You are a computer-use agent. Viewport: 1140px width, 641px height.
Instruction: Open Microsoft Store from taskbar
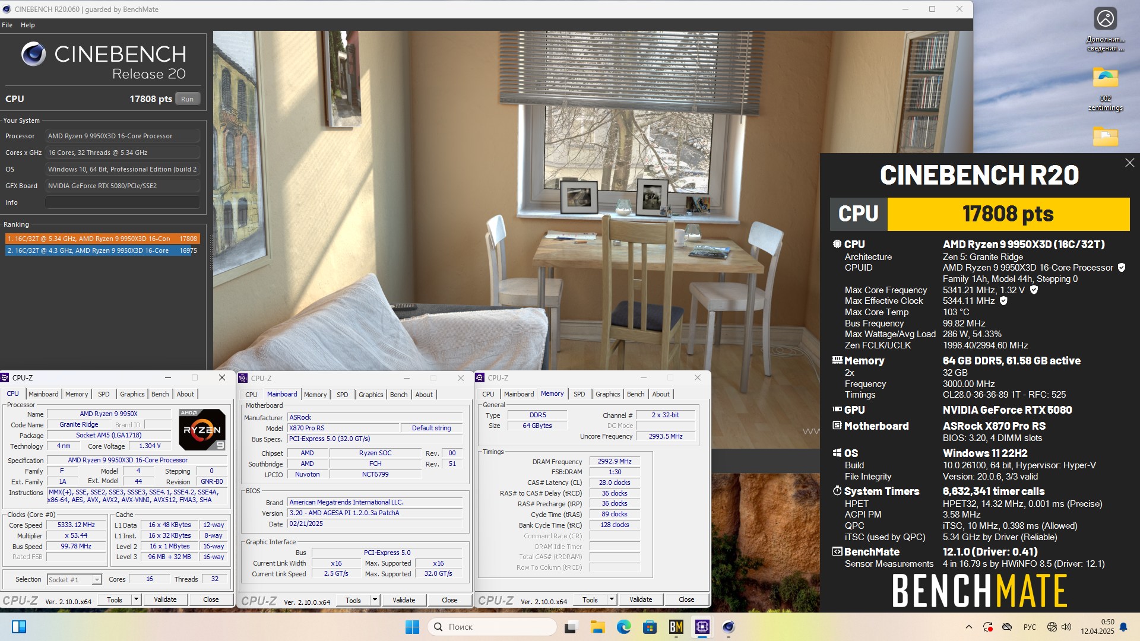point(650,627)
